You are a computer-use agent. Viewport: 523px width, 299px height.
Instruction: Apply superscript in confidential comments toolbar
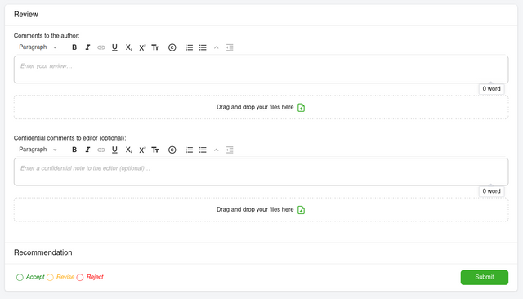pyautogui.click(x=142, y=149)
